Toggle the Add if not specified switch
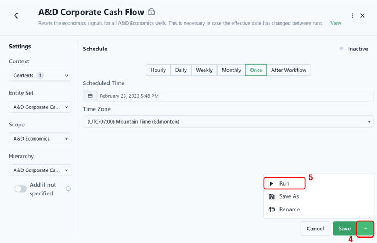 click(x=21, y=189)
